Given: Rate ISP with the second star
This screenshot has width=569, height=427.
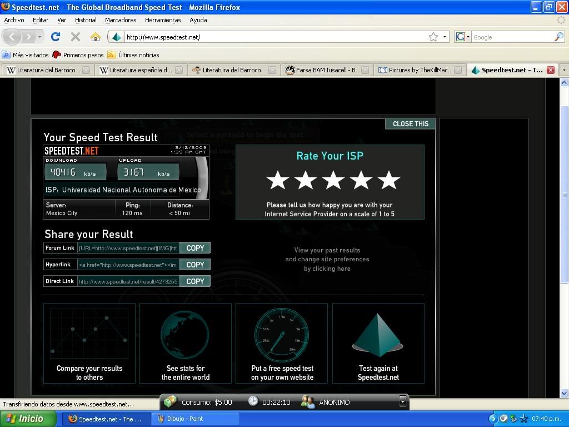Looking at the screenshot, I should tap(305, 180).
